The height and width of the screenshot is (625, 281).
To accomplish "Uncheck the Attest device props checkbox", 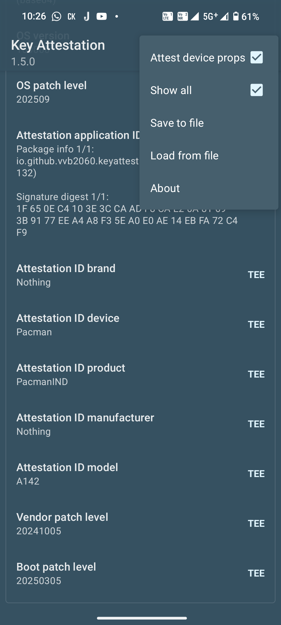I will tap(256, 57).
